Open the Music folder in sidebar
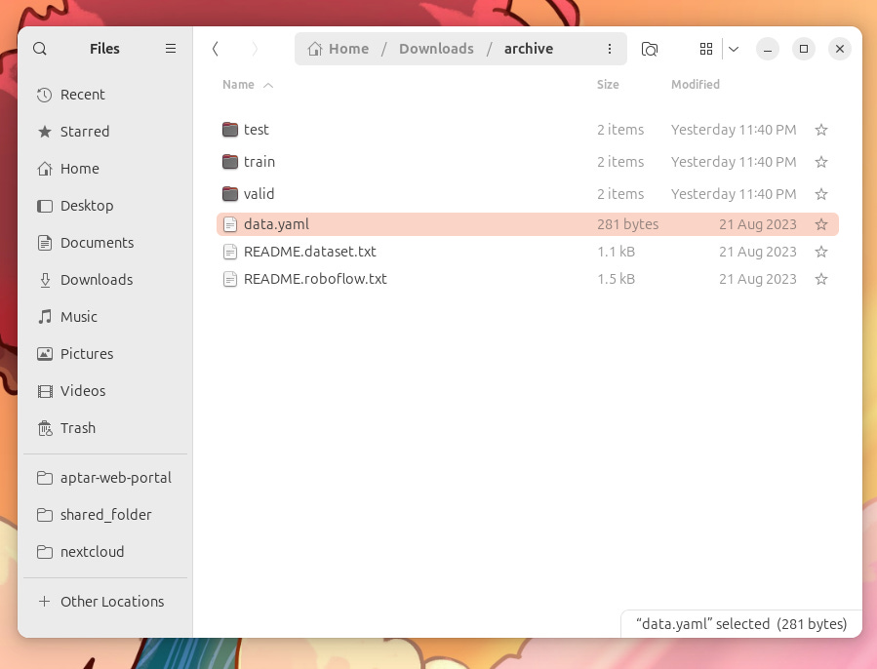 79,317
